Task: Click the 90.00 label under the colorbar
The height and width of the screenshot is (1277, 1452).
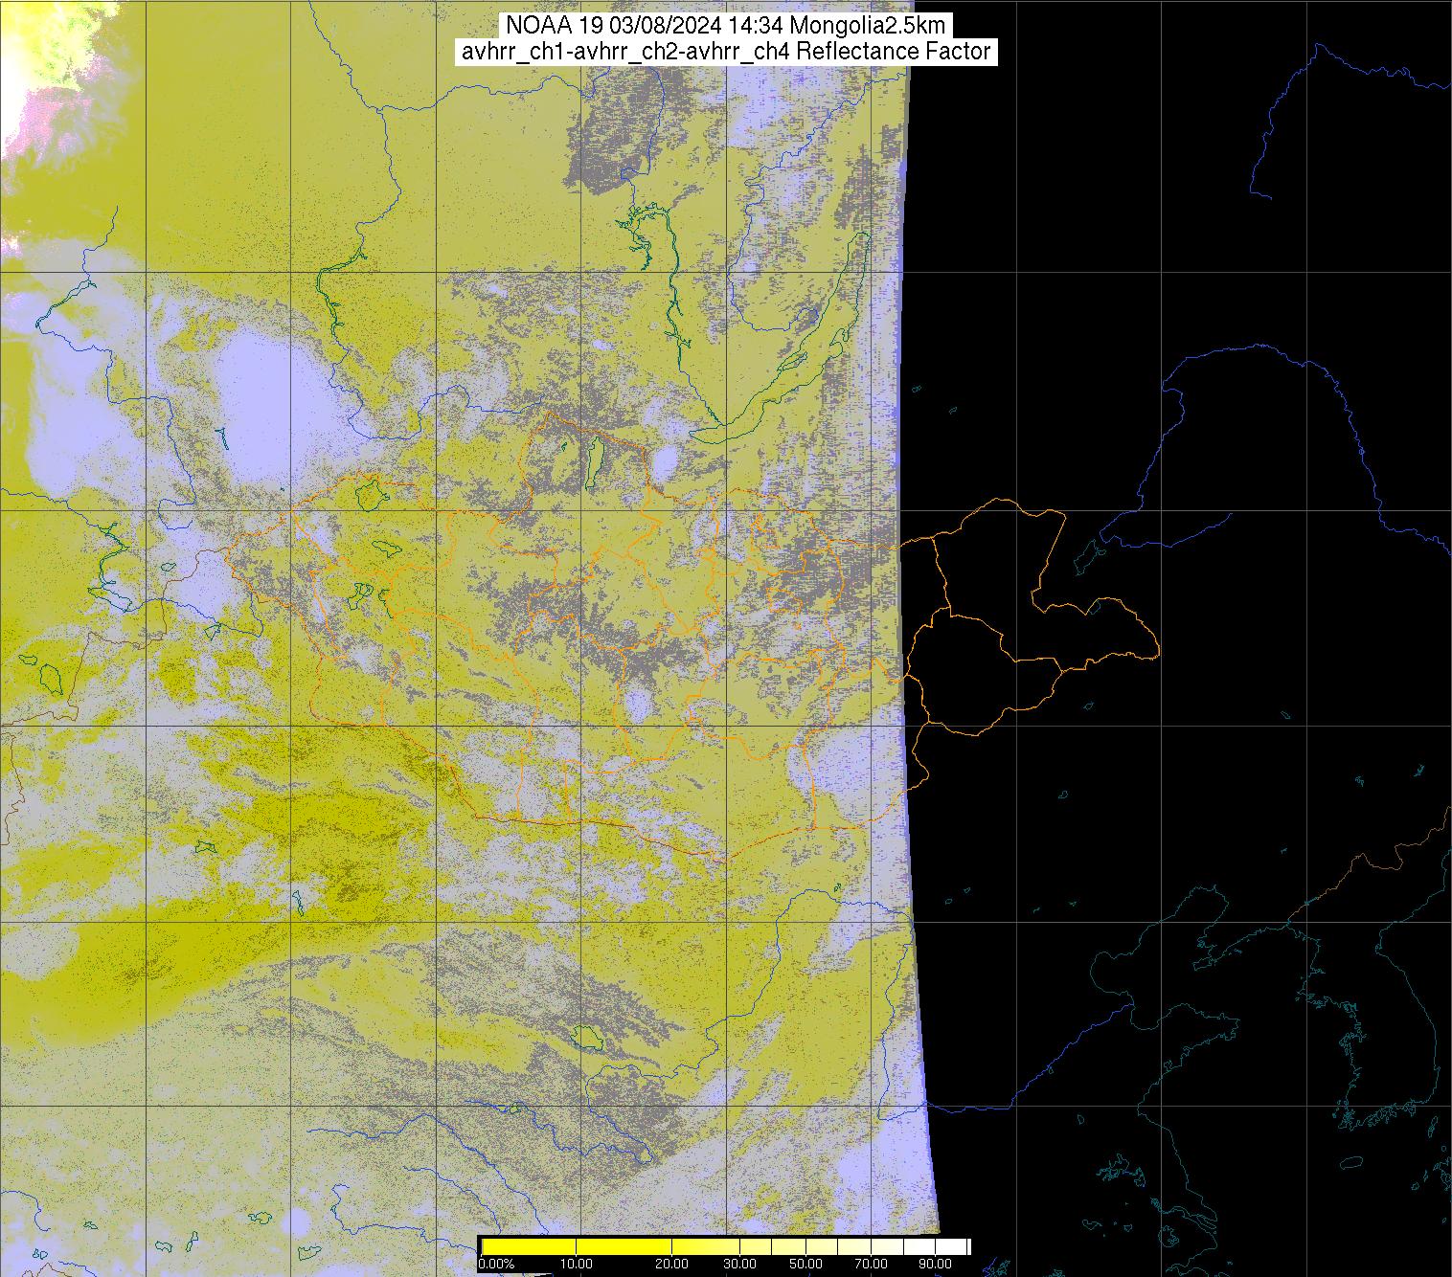Action: pyautogui.click(x=935, y=1264)
